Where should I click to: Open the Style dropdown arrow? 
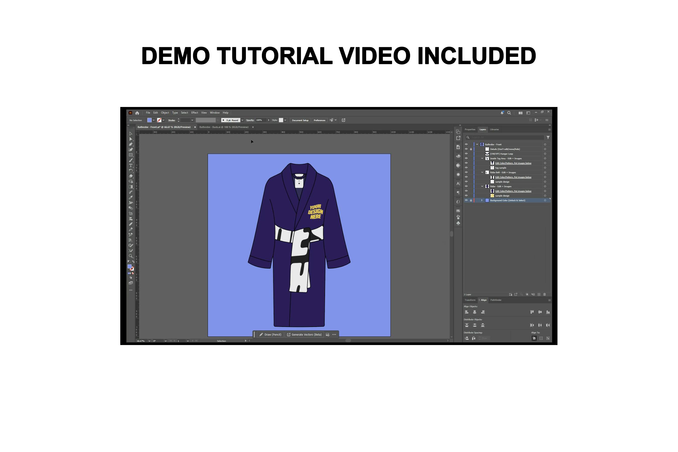[285, 120]
